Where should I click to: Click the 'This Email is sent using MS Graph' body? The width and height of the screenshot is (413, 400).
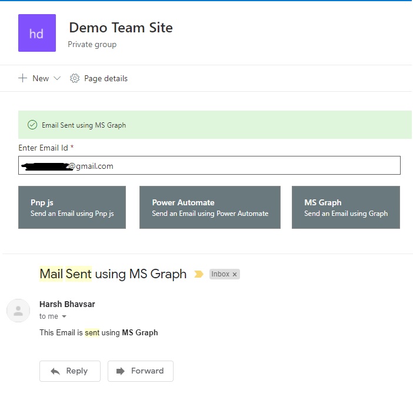pos(99,332)
